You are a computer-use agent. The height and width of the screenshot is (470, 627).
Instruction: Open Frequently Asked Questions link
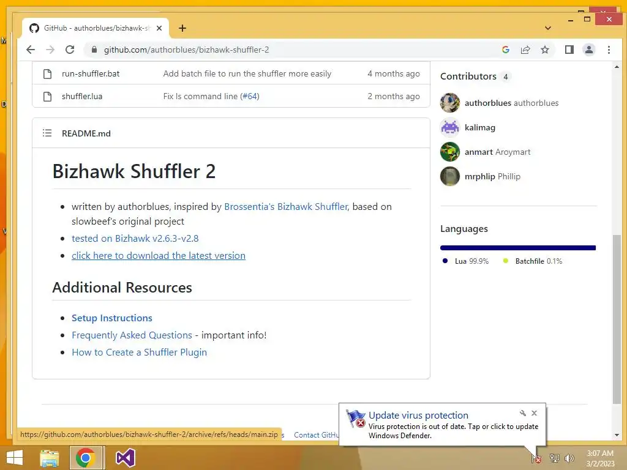click(132, 335)
